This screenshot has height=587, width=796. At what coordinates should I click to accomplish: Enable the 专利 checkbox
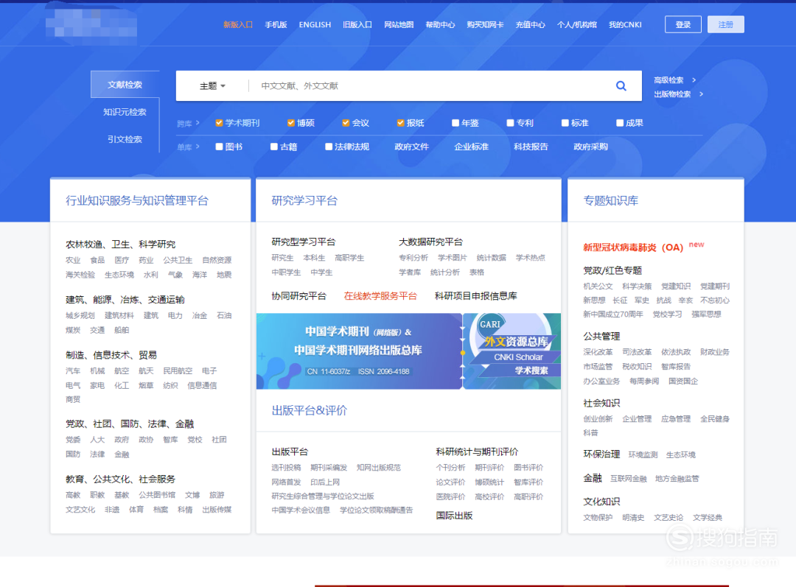(x=510, y=123)
